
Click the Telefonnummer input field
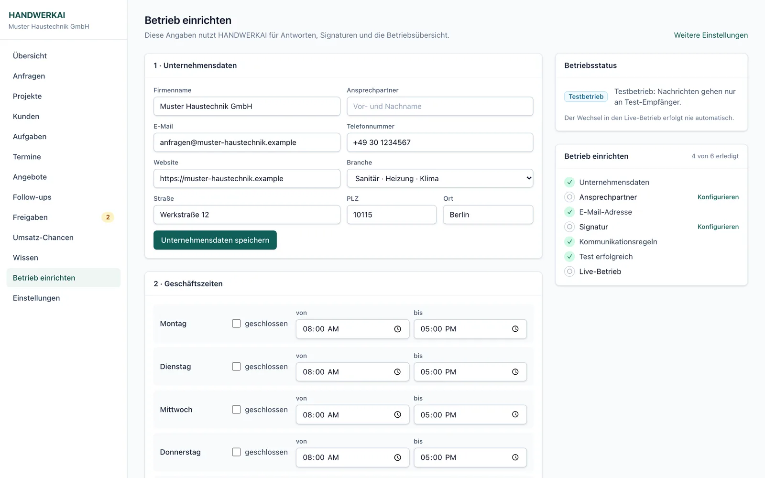click(440, 142)
